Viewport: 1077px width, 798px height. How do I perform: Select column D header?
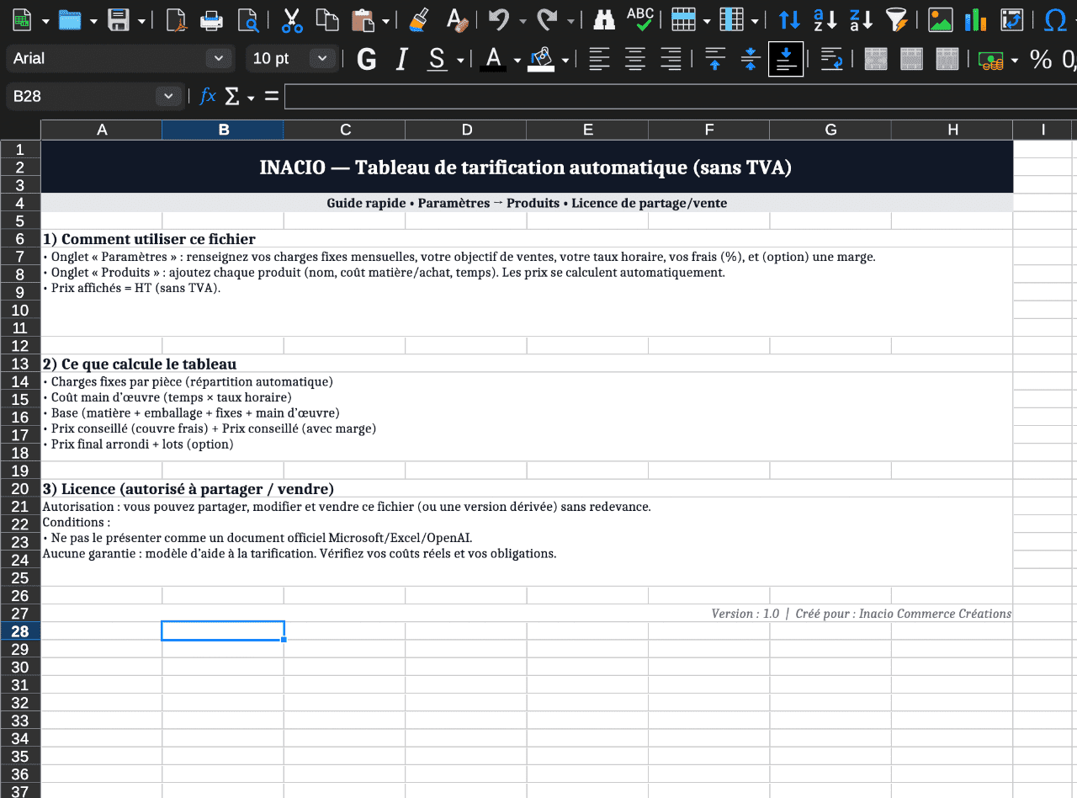coord(466,130)
